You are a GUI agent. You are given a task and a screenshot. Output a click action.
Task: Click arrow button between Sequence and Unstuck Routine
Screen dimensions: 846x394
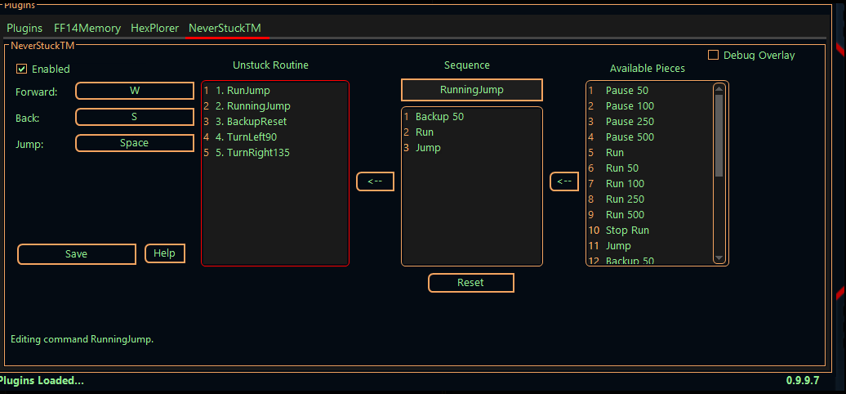375,181
